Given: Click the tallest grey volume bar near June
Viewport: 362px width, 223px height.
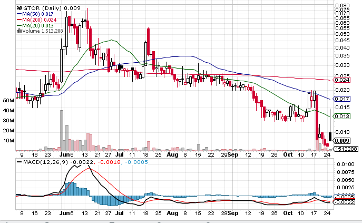Looking at the screenshot, I should pyautogui.click(x=62, y=131).
